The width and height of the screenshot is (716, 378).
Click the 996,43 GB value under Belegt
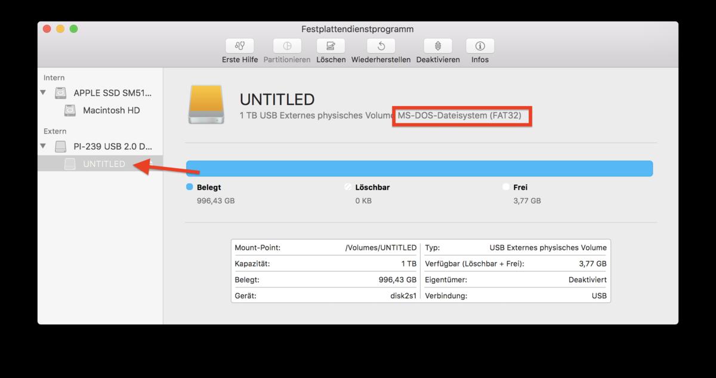tap(216, 201)
